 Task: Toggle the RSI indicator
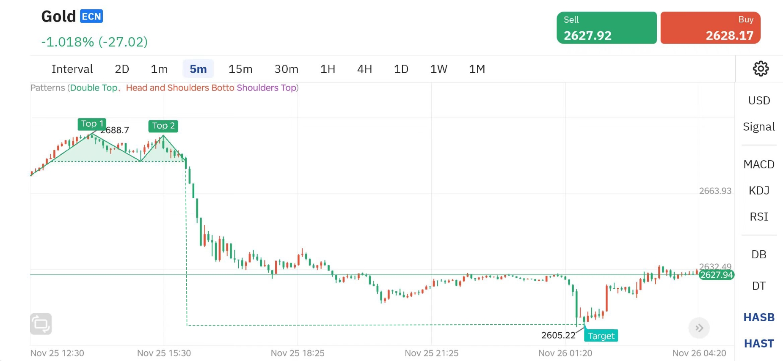pos(759,217)
